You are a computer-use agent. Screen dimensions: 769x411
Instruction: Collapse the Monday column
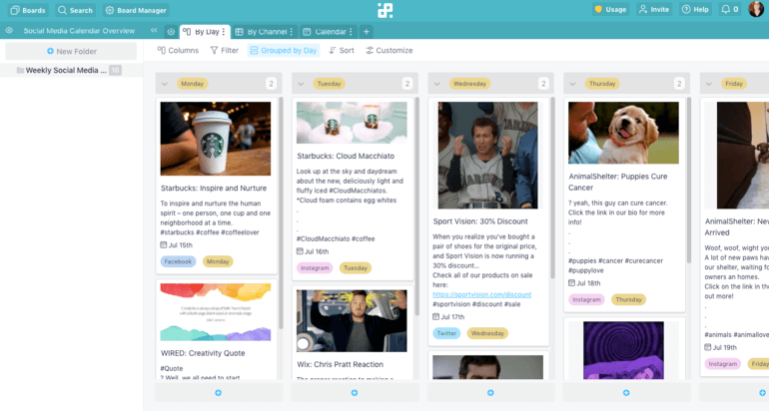(x=165, y=84)
